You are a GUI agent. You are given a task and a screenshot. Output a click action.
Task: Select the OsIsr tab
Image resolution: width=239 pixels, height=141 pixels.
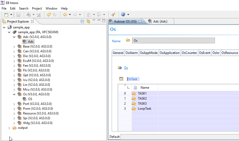point(216,53)
